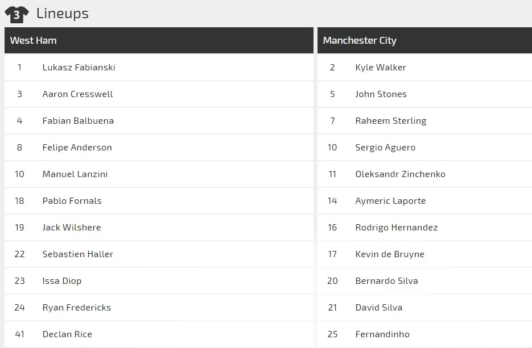Select Aaron Cresswell in lineup
The image size is (532, 348).
click(77, 94)
